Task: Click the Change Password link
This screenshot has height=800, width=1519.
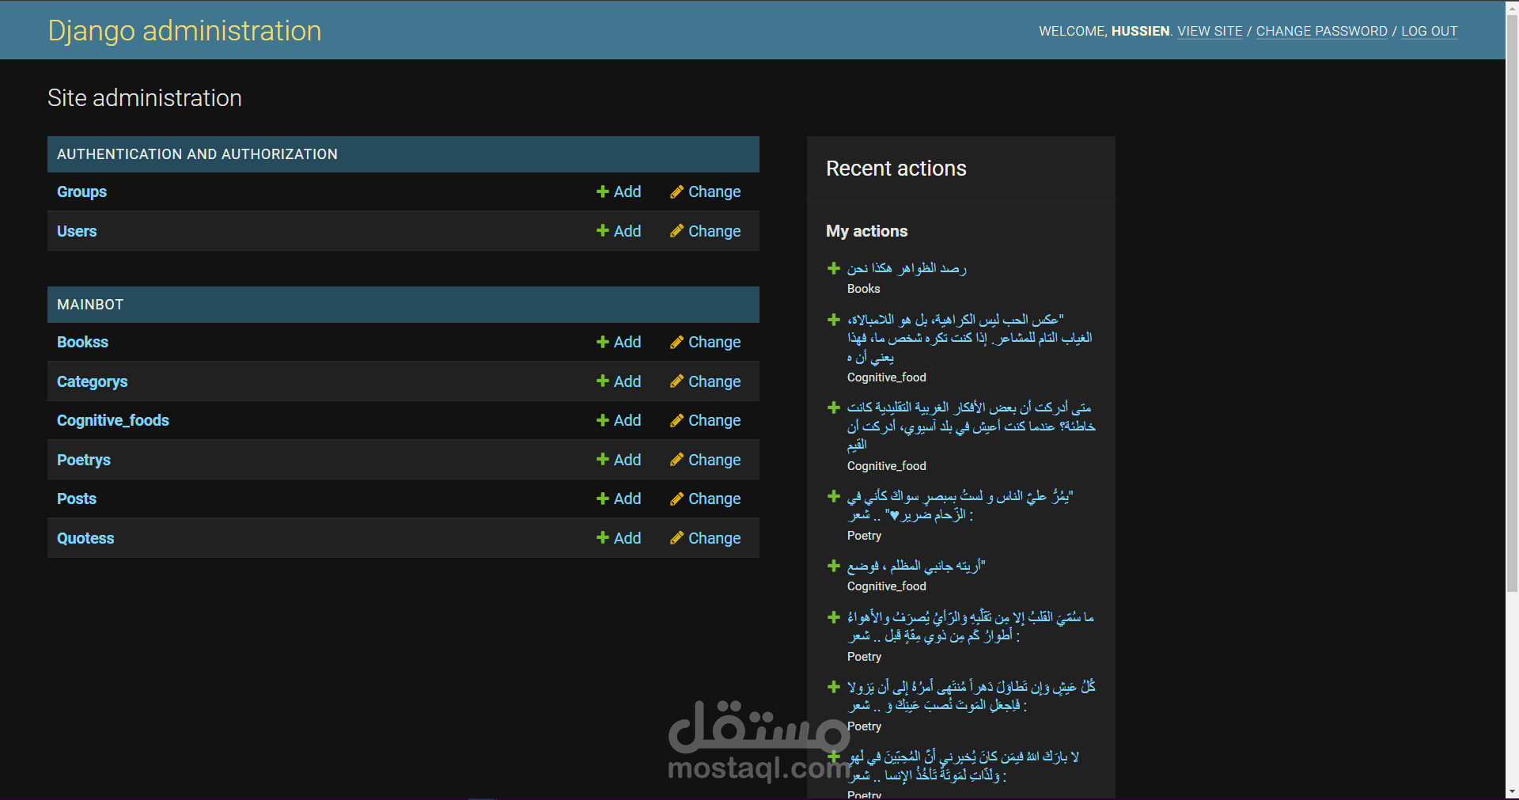Action: pyautogui.click(x=1321, y=31)
